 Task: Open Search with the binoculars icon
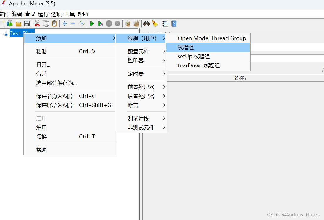point(147,23)
